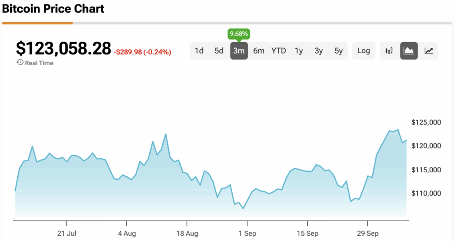Click the Real Time clock icon

[x=20, y=63]
